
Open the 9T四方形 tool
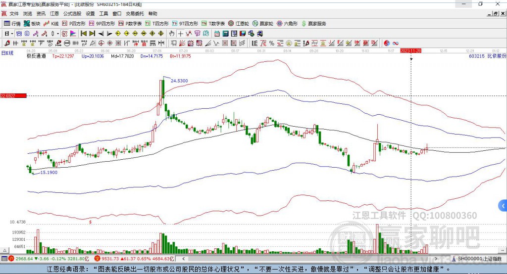click(x=185, y=24)
